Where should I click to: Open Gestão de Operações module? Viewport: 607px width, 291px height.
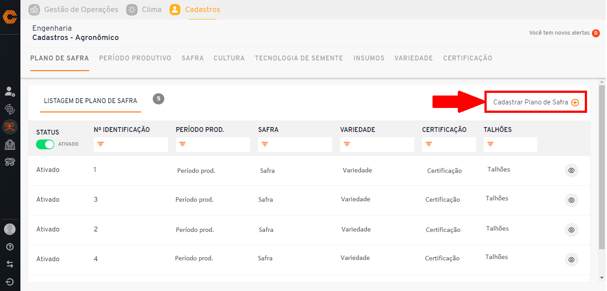pos(81,9)
